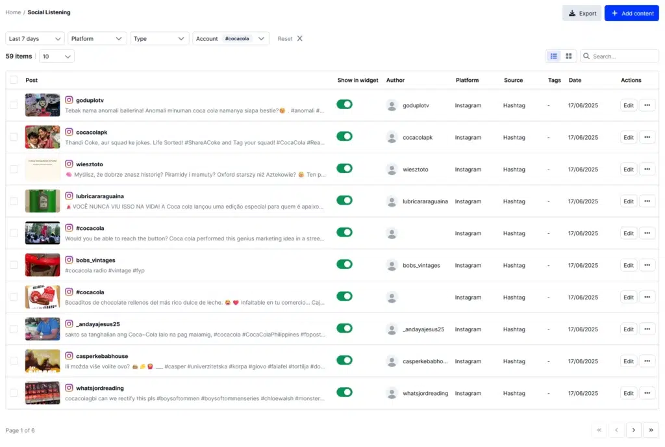Open the Account #cocacola dropdown
The image size is (665, 447).
[231, 38]
